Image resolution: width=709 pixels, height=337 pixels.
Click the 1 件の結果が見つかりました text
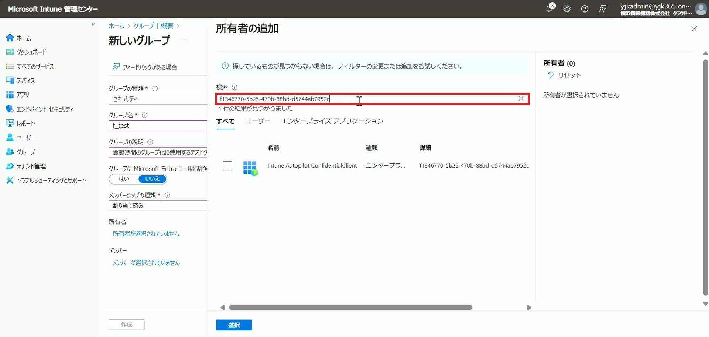[x=256, y=109]
